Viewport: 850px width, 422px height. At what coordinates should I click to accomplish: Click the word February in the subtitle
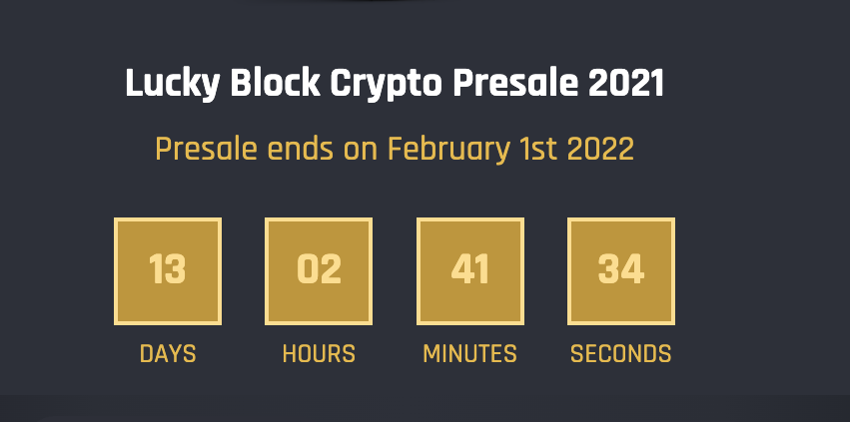click(x=448, y=150)
